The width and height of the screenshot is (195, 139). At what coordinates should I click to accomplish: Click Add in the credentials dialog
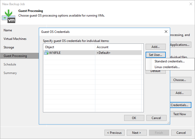click(155, 47)
